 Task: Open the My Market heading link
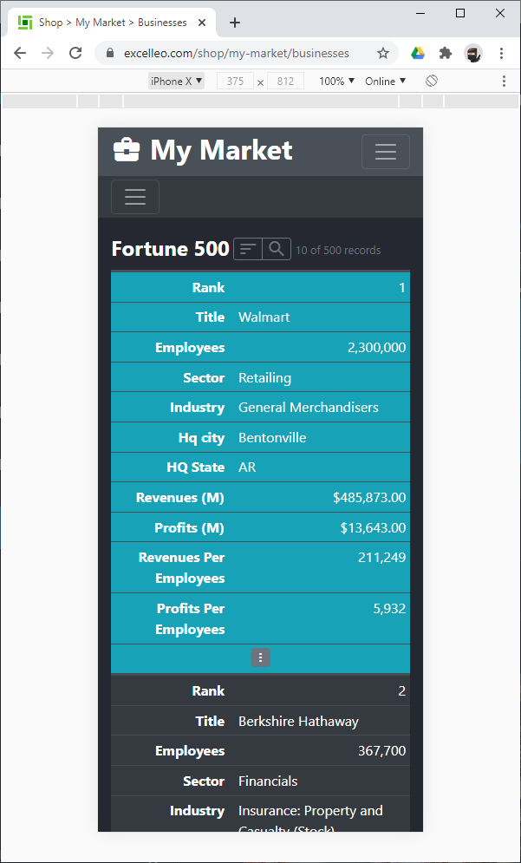221,150
